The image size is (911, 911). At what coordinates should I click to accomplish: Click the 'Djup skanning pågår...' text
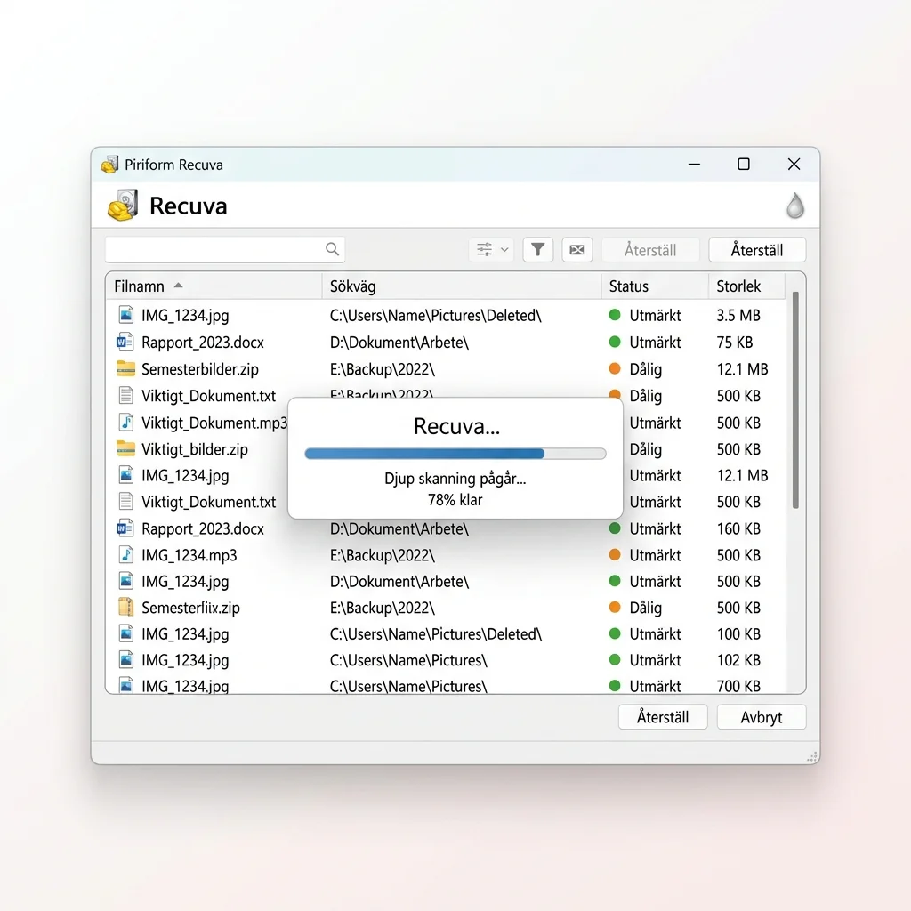click(x=455, y=478)
